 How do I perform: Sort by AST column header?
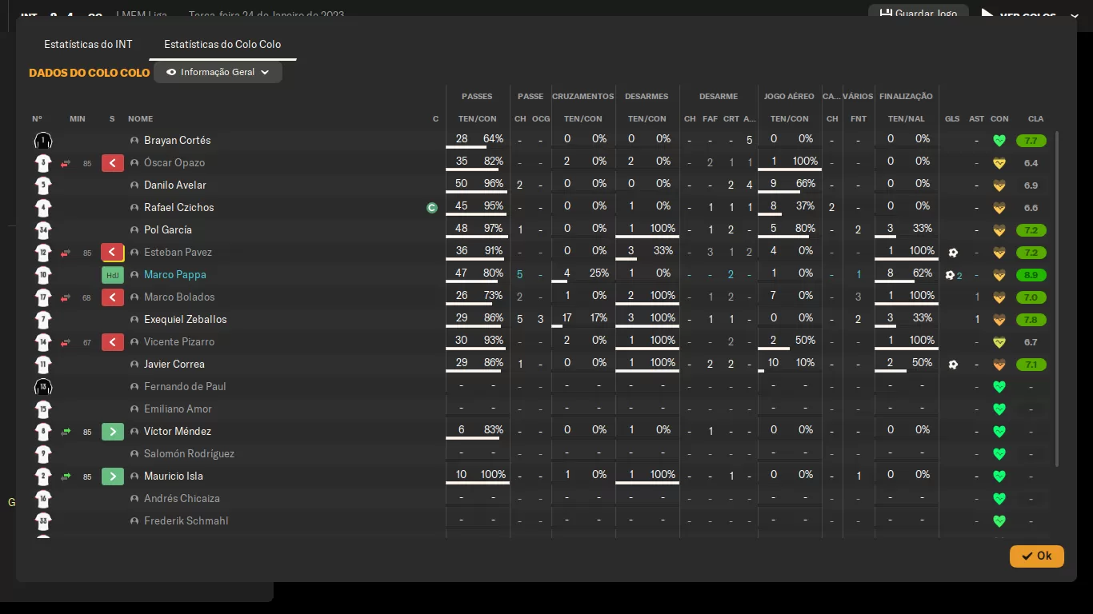coord(976,119)
